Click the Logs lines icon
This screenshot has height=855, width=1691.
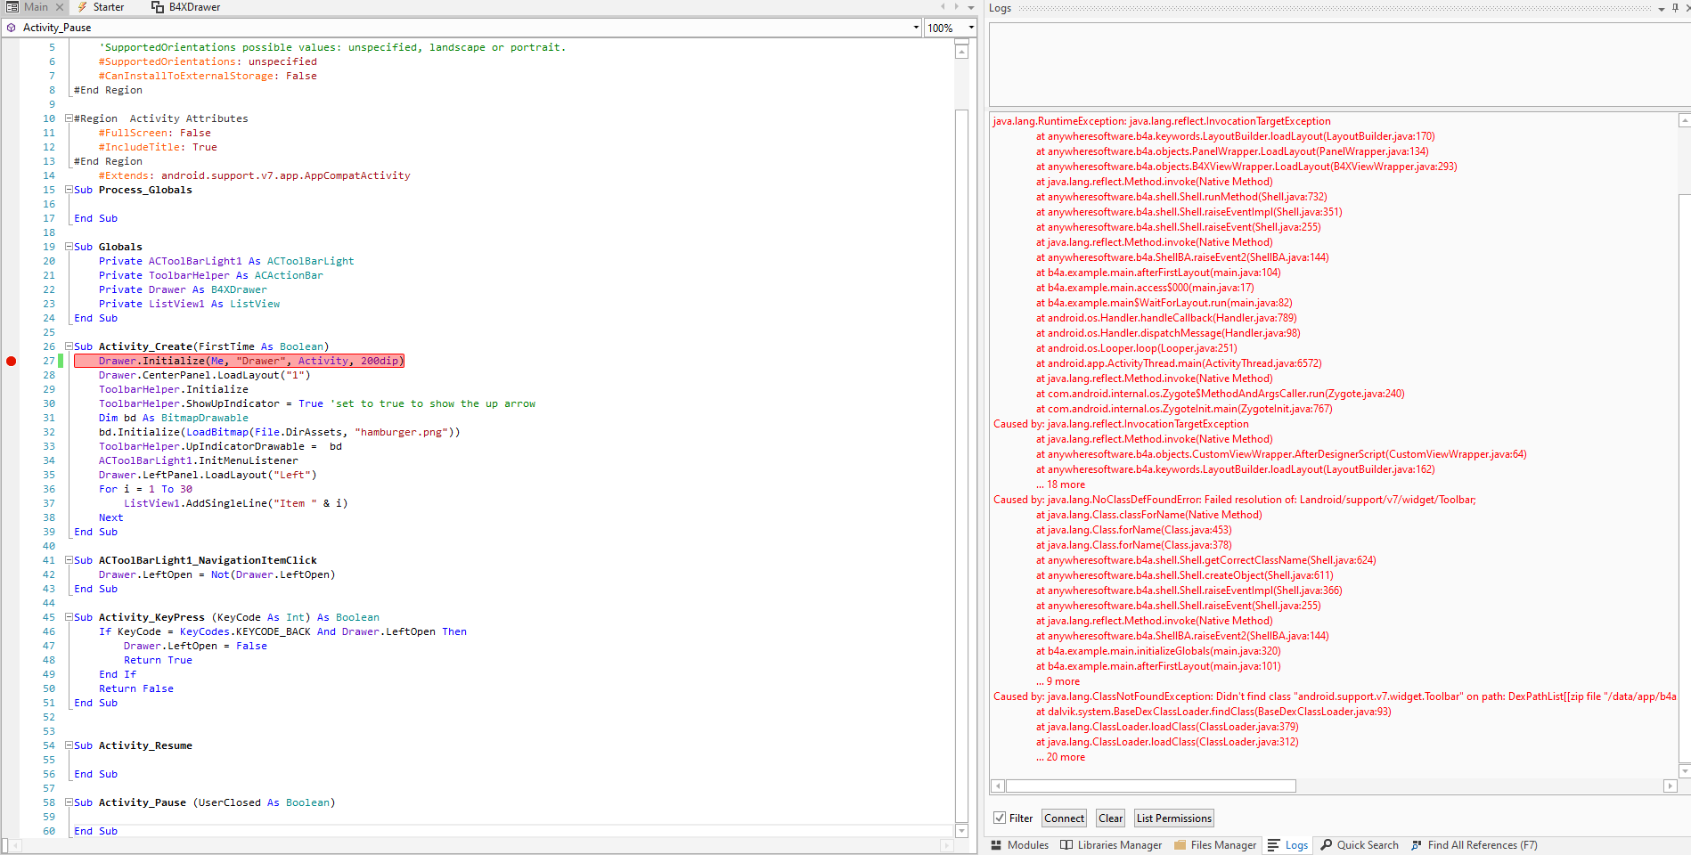(1274, 845)
